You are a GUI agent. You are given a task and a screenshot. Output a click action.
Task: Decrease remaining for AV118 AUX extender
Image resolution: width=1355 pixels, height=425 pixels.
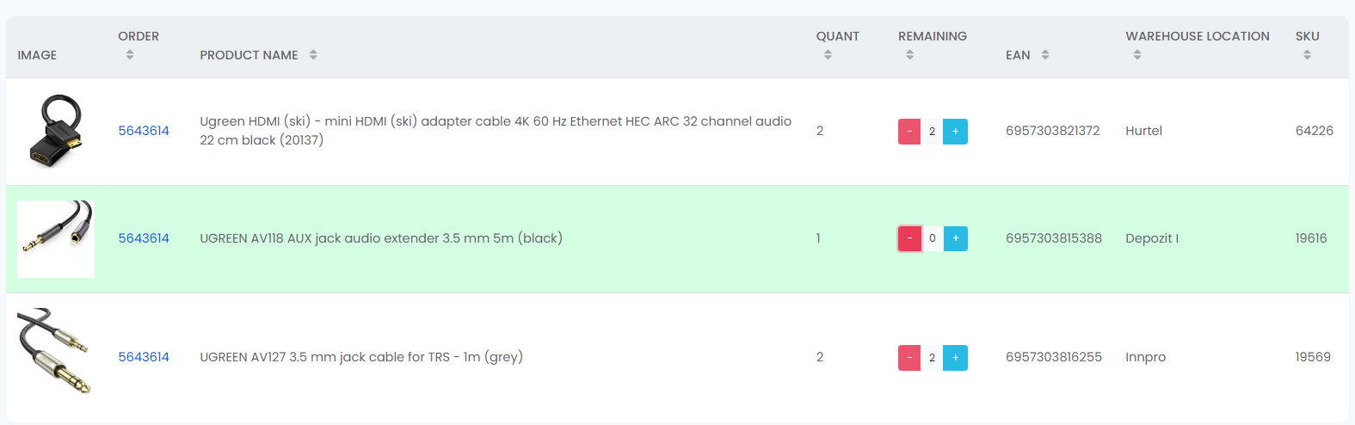[909, 238]
